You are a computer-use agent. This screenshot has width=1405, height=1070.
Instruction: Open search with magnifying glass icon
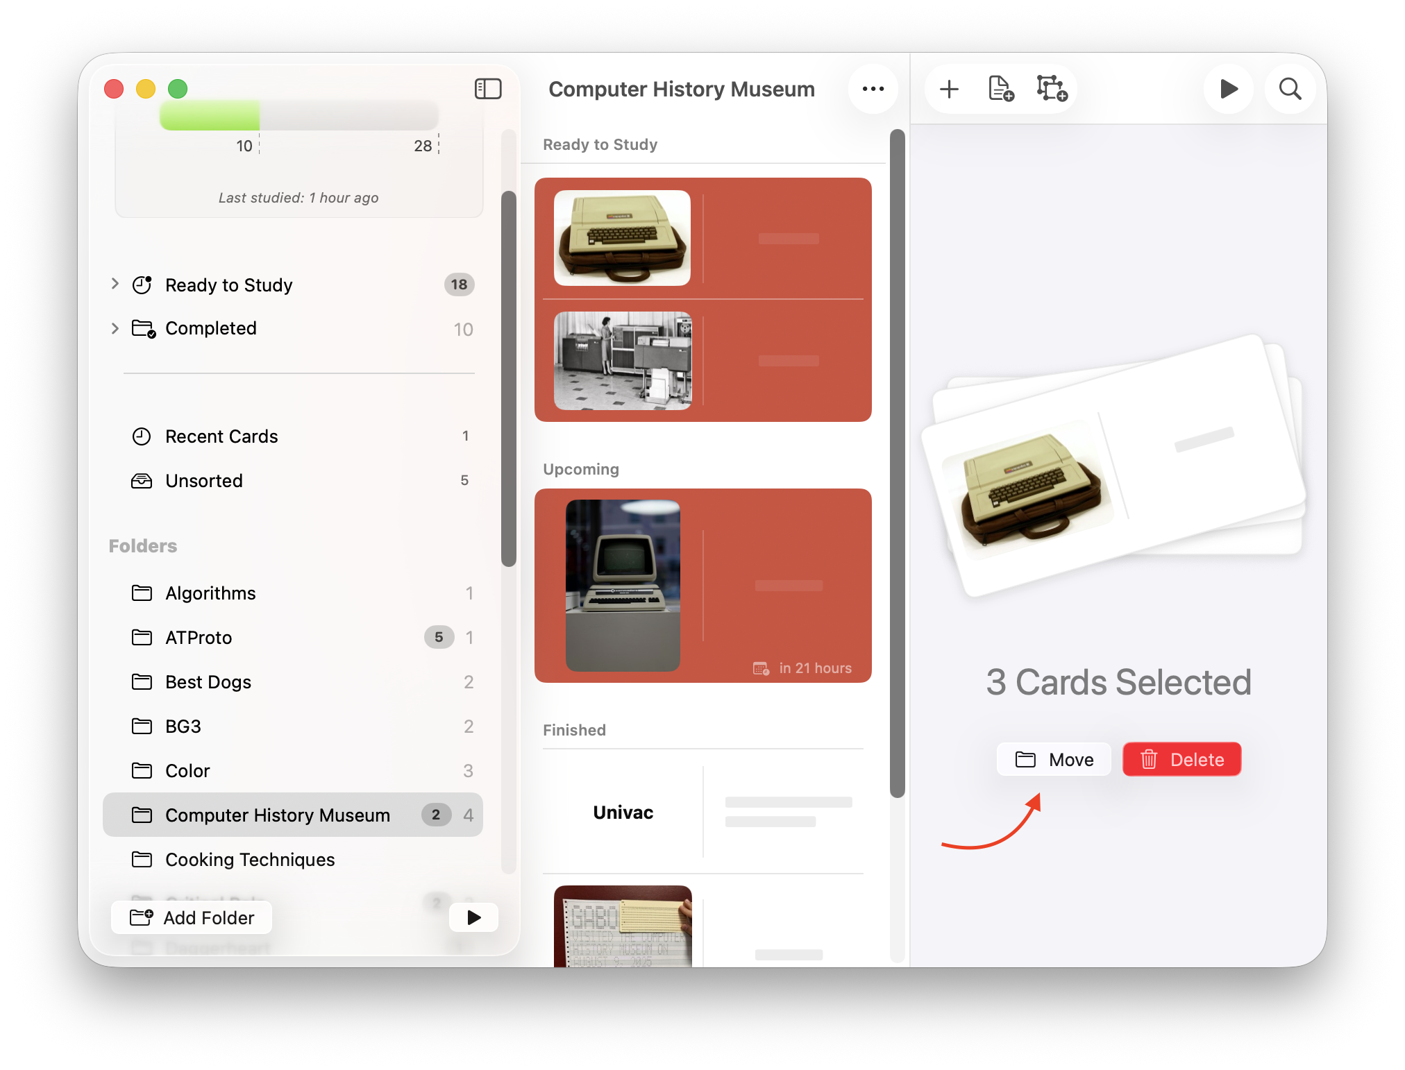(x=1290, y=89)
